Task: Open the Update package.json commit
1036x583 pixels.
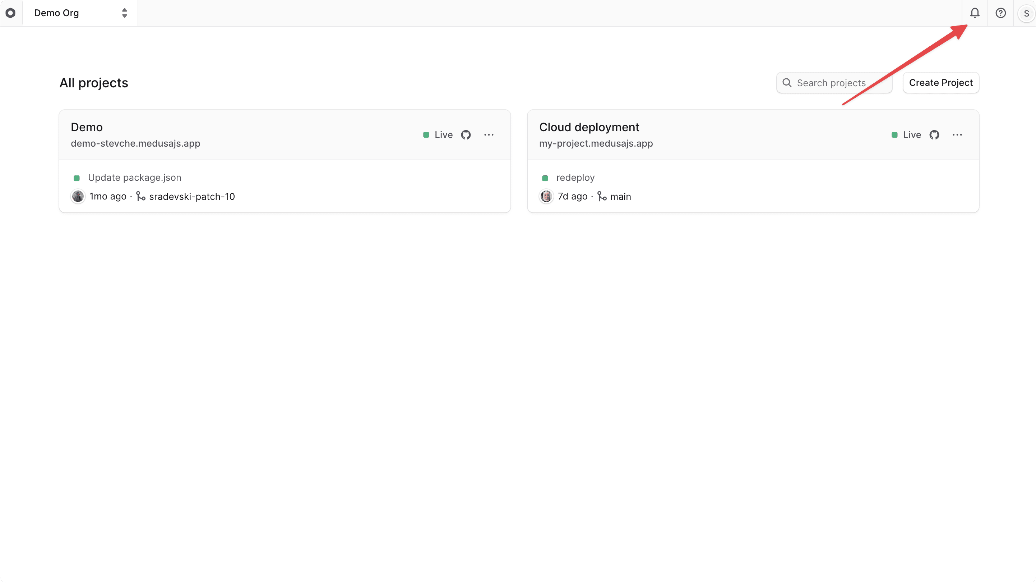Action: [134, 178]
